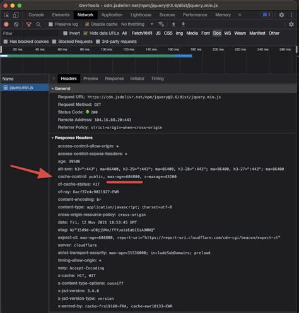Open the Sources tab
The image size is (299, 313).
pos(167,15)
